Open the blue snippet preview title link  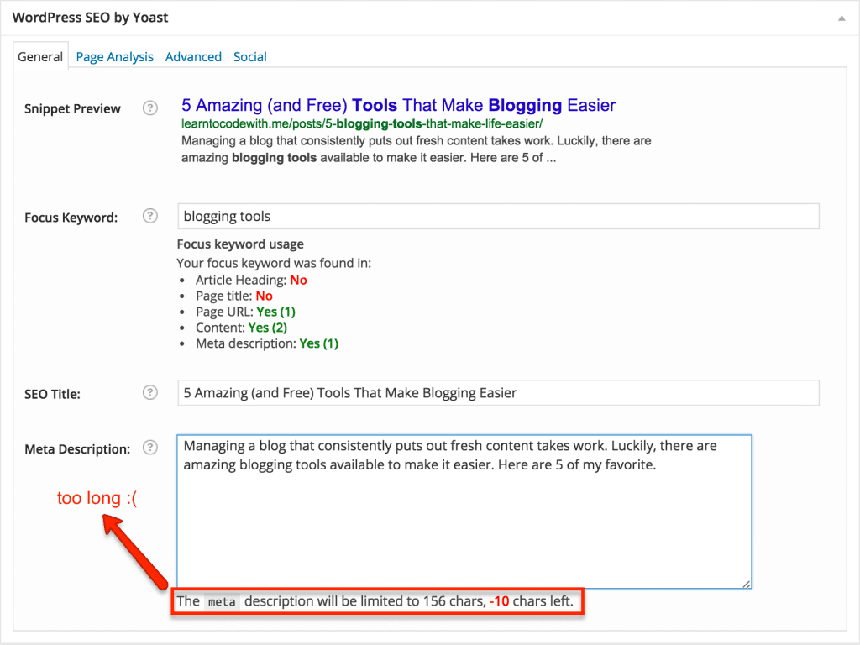398,104
